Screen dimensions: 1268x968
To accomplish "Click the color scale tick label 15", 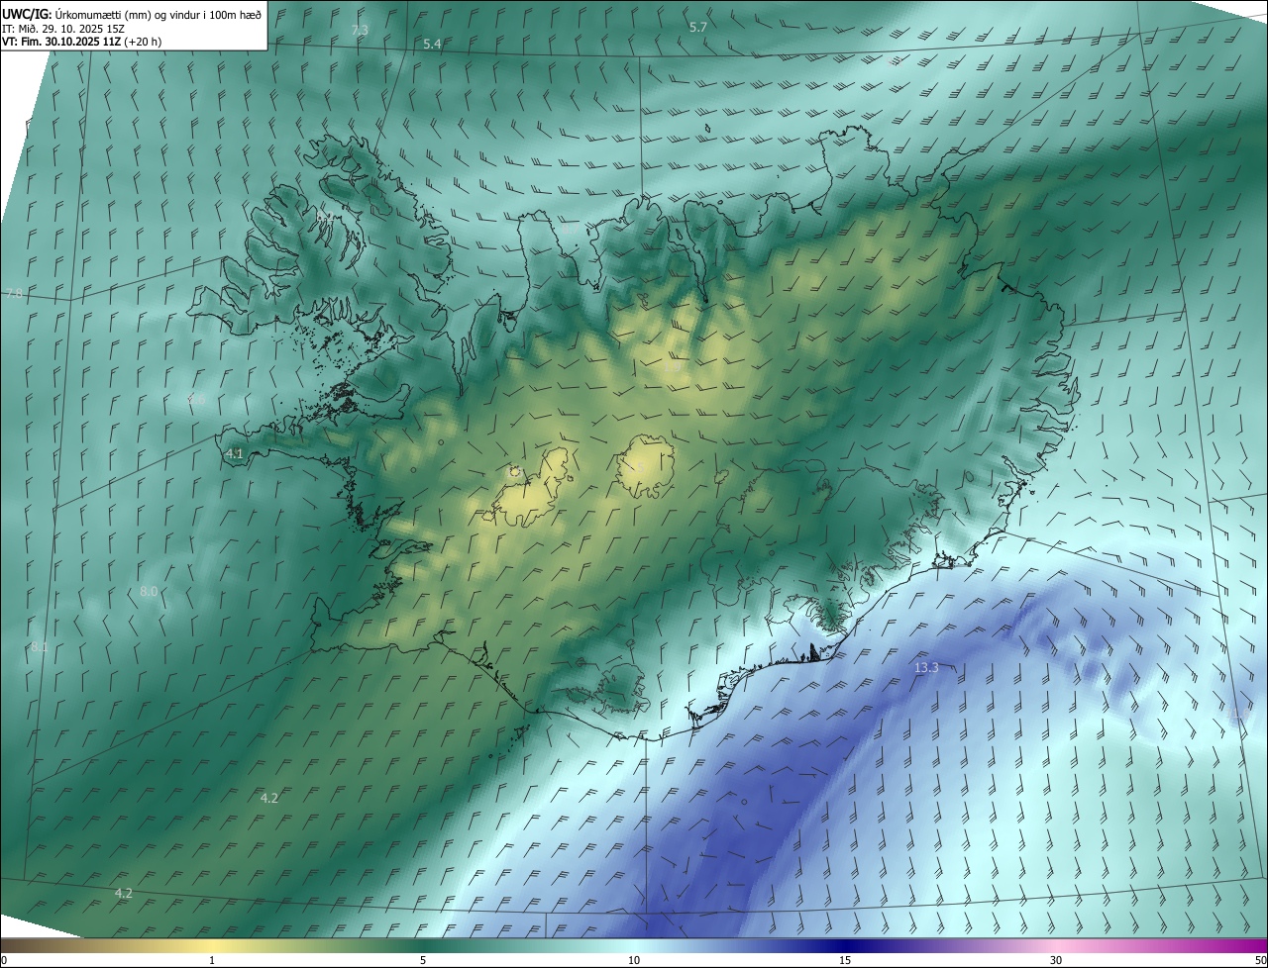I will tap(845, 961).
